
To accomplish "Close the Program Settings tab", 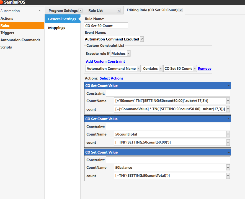I will click(81, 11).
